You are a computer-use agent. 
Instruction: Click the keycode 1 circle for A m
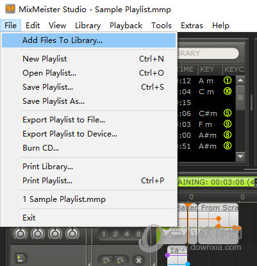(x=228, y=81)
